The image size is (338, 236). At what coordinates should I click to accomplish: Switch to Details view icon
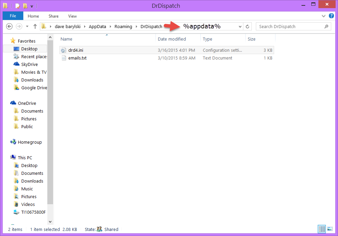coord(322,229)
